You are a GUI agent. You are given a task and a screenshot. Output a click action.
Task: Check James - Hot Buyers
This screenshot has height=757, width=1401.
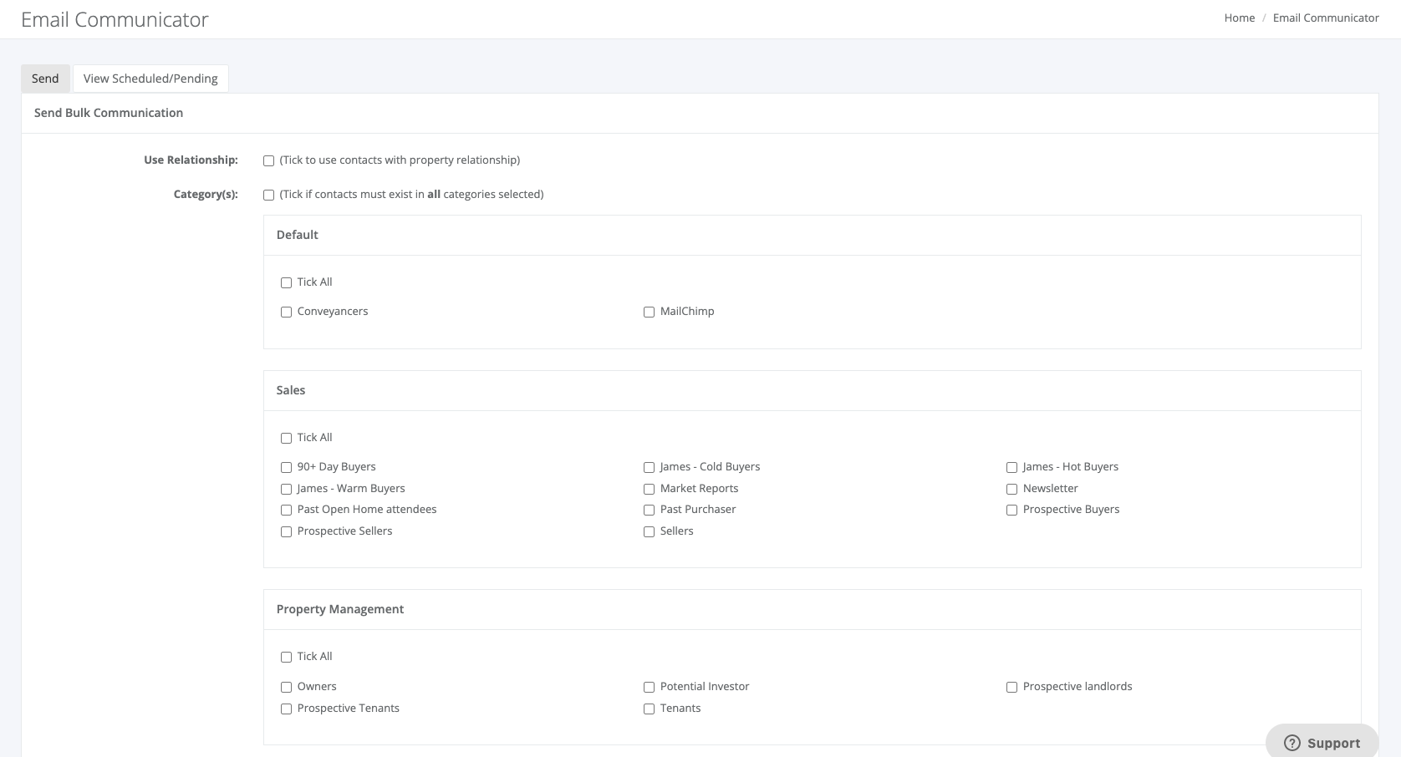pyautogui.click(x=1011, y=467)
